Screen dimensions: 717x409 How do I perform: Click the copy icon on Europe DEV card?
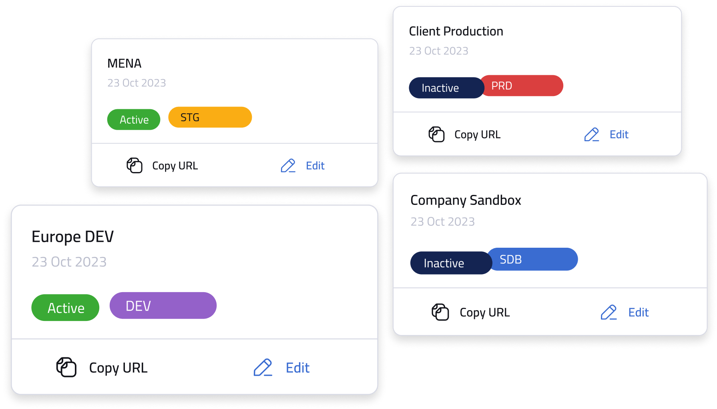click(66, 367)
